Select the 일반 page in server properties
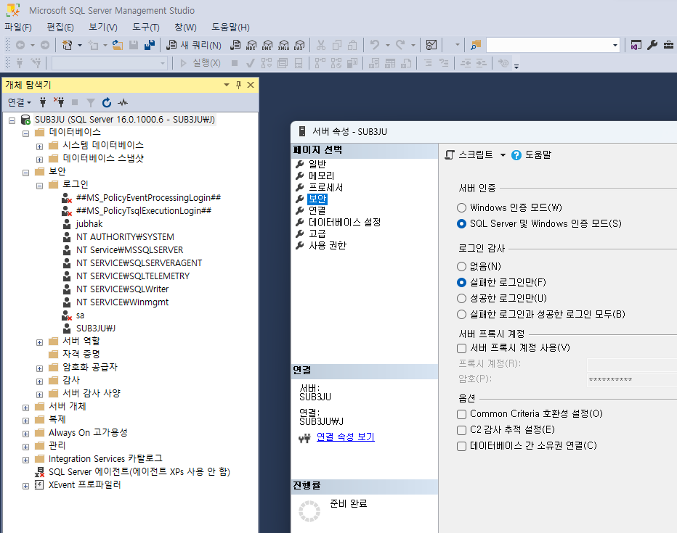Viewport: 677px width, 533px height. pos(317,164)
